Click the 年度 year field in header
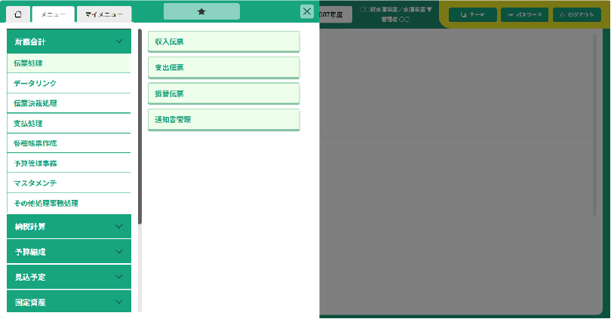 [336, 15]
